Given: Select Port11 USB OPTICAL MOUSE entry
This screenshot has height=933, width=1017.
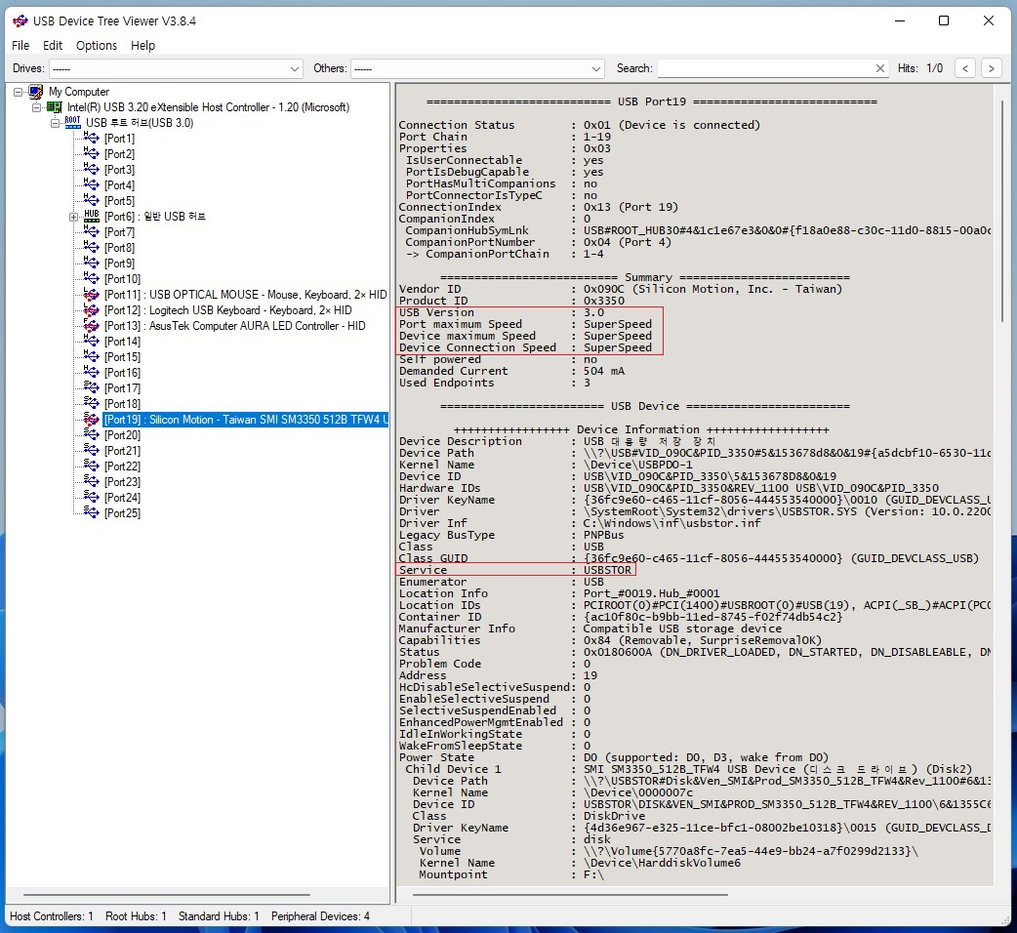Looking at the screenshot, I should click(245, 295).
